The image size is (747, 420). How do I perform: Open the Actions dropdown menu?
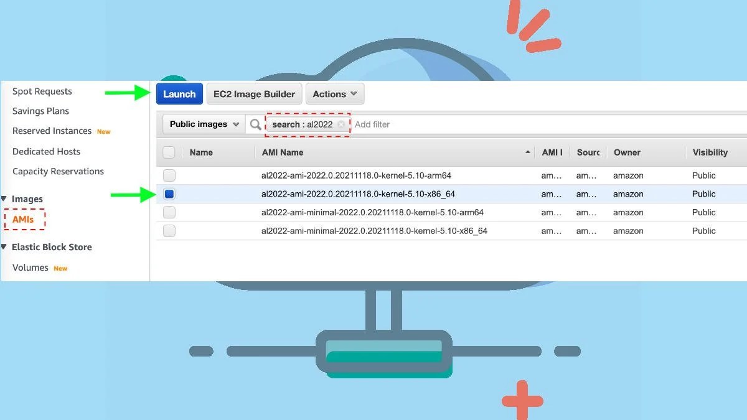coord(335,93)
